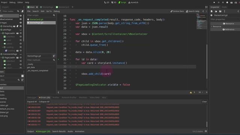
Task: Stop the running scene
Action: pyautogui.click(x=223, y=3)
